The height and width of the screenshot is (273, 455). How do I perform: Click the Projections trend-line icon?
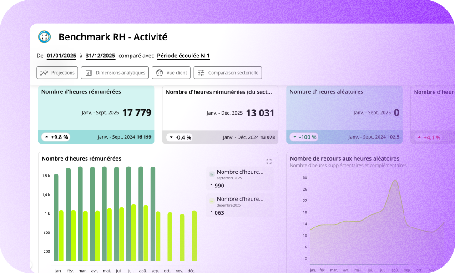click(x=44, y=73)
